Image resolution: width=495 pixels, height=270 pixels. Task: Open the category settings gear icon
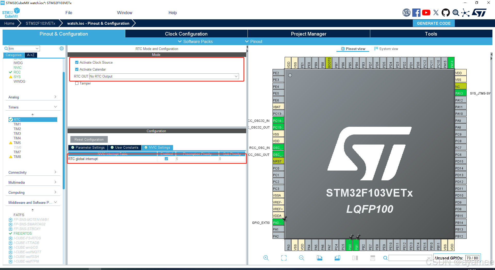62,48
